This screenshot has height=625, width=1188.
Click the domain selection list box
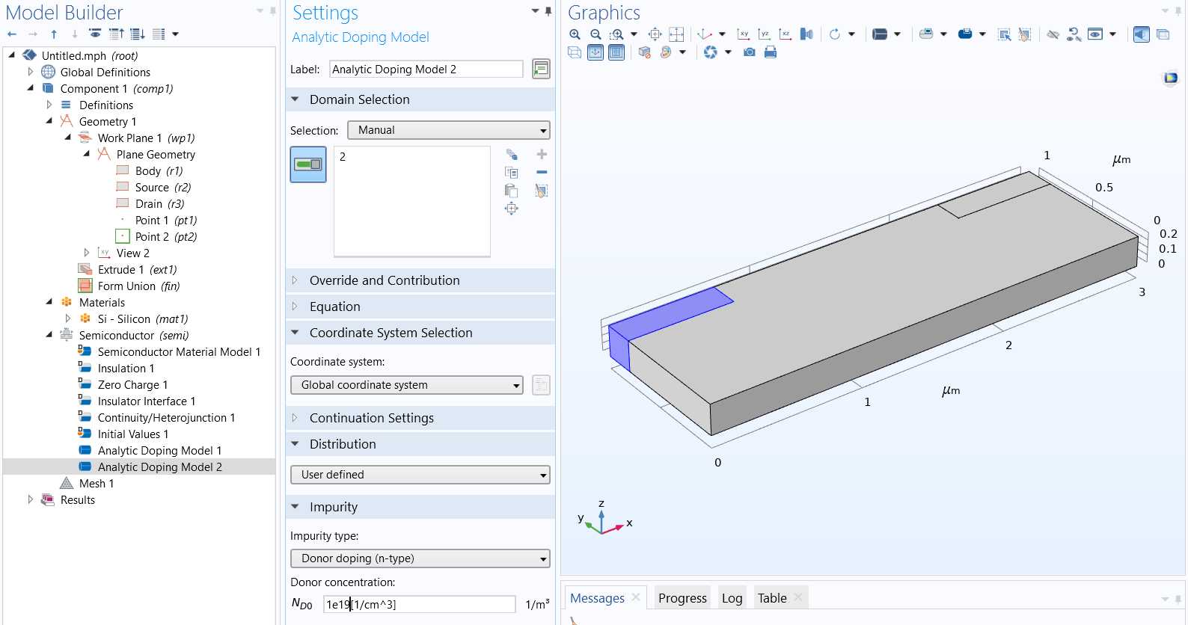tap(412, 201)
